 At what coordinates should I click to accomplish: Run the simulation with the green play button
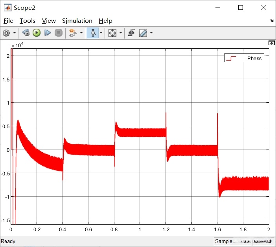coord(37,33)
